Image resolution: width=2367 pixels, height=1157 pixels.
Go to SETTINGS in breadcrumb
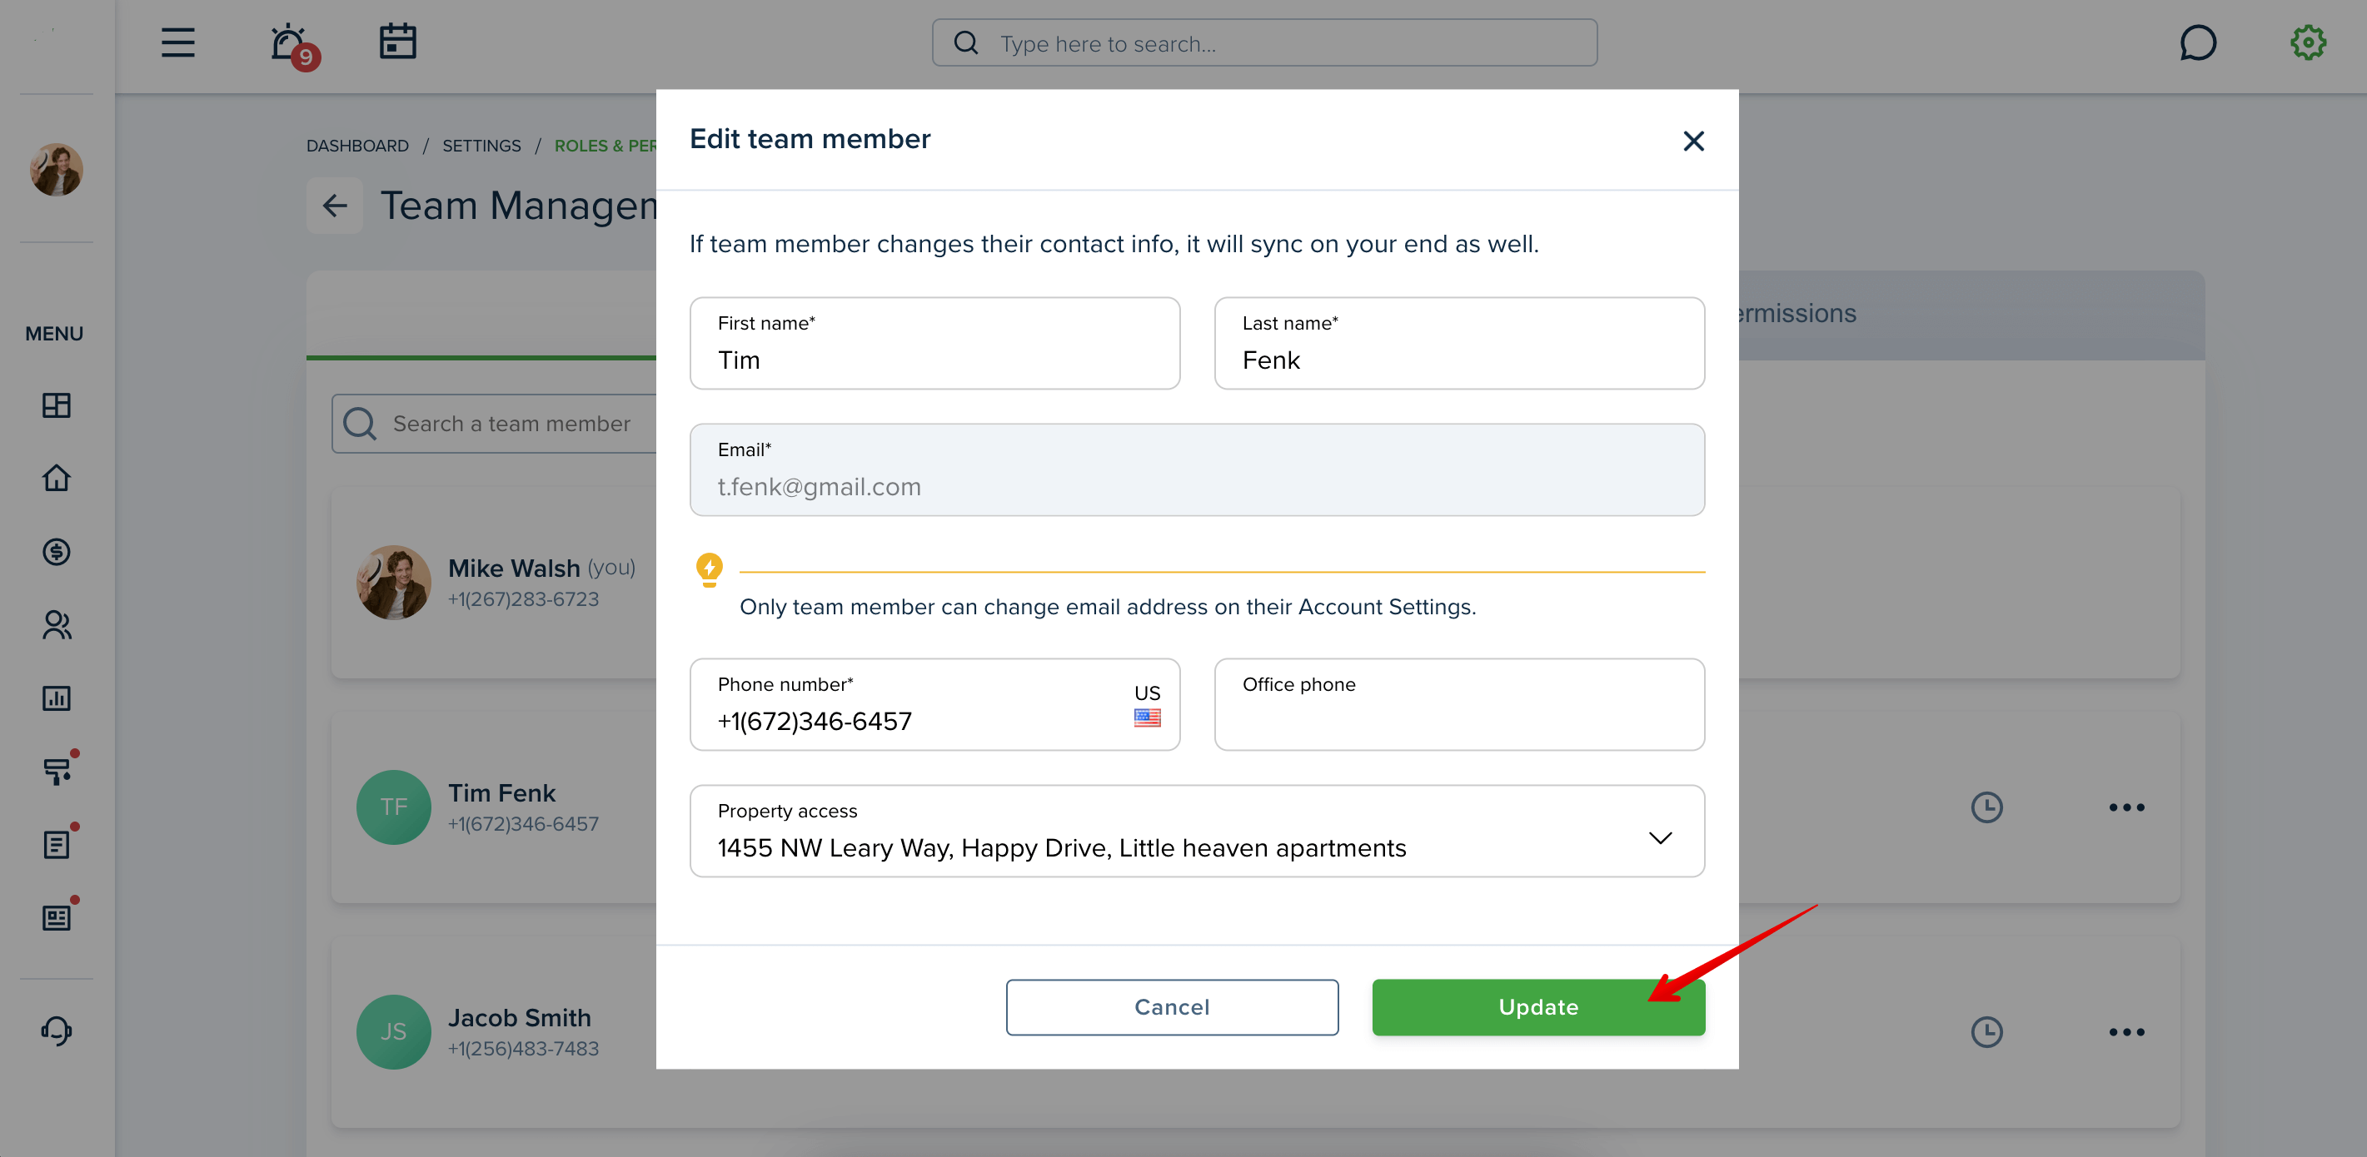click(x=481, y=145)
